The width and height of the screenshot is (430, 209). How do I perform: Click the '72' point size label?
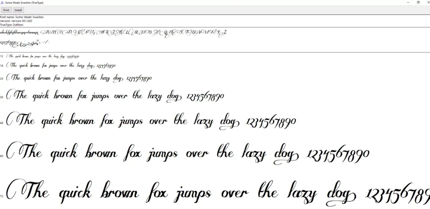(2, 196)
